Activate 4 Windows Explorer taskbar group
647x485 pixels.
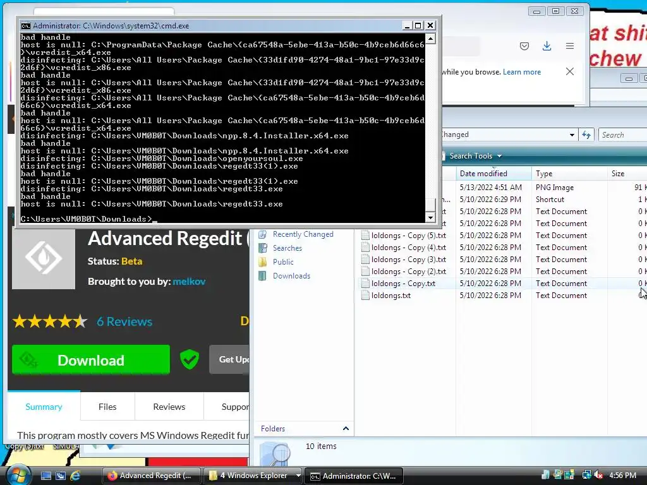click(x=249, y=476)
